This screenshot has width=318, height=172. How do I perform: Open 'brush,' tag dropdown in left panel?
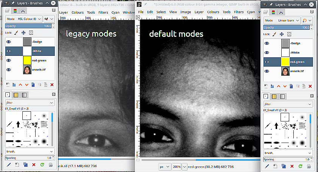pyautogui.click(x=51, y=151)
